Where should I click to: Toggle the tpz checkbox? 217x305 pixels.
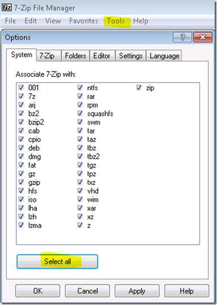tap(80, 173)
